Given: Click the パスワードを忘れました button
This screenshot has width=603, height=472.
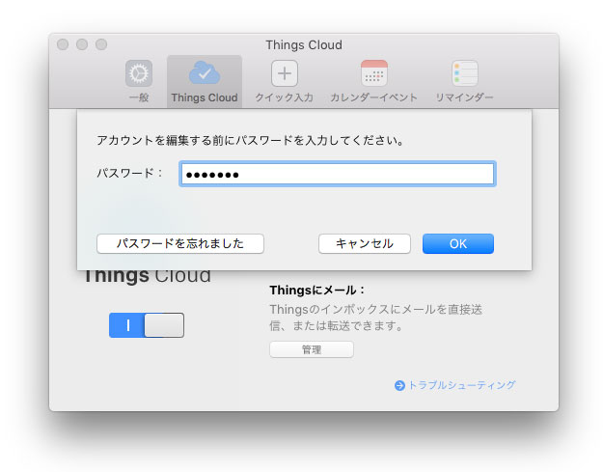Looking at the screenshot, I should coord(180,243).
